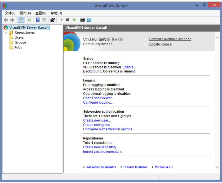Click Enable... link for VDFS service
The height and width of the screenshot is (183, 222).
click(x=129, y=67)
